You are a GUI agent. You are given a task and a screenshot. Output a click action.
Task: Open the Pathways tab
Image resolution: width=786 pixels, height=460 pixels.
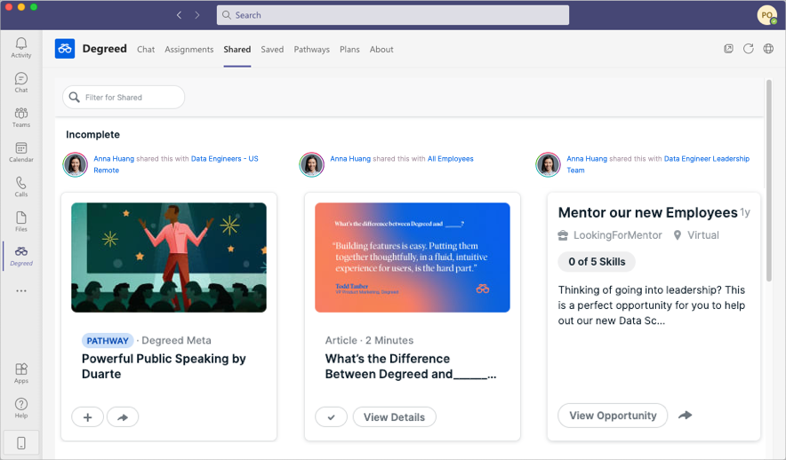click(312, 49)
